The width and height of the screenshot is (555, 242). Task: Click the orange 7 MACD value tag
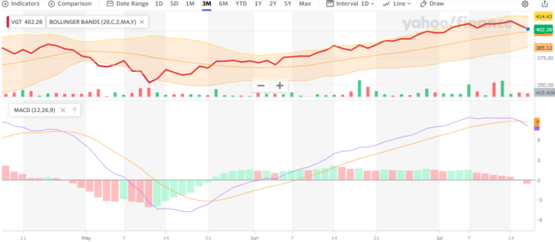tap(537, 123)
